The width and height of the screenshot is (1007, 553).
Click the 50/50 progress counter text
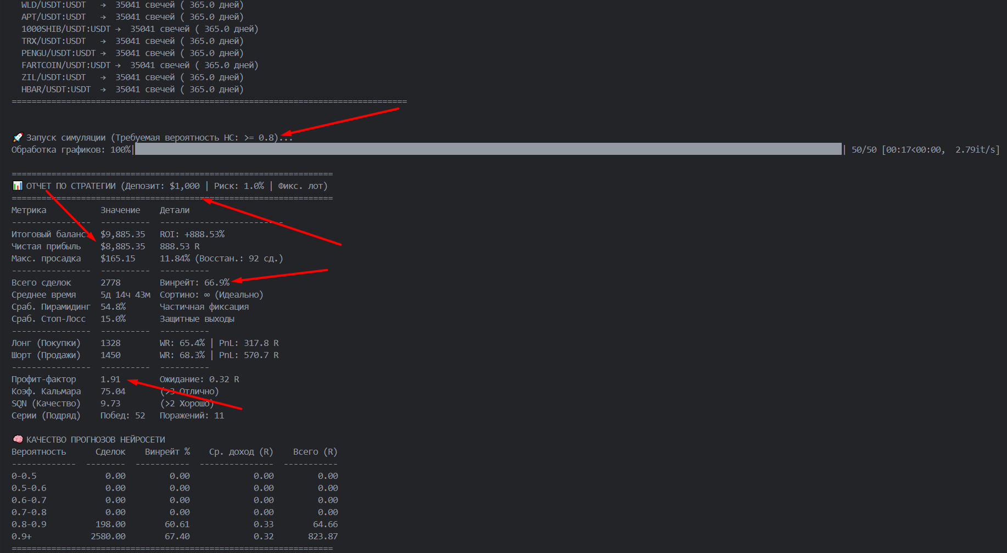click(864, 149)
